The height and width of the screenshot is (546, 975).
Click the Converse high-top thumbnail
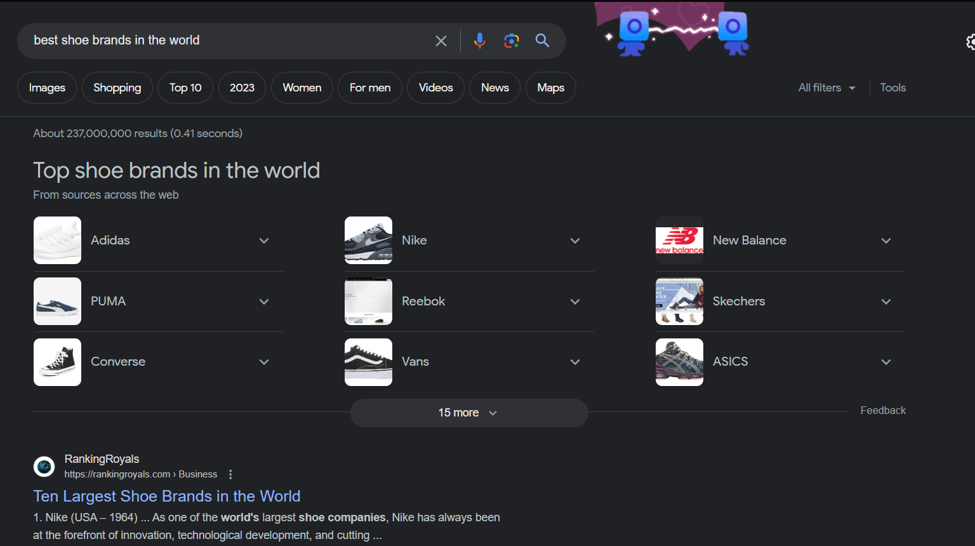[x=57, y=362]
